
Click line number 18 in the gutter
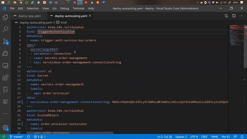click(19, 102)
